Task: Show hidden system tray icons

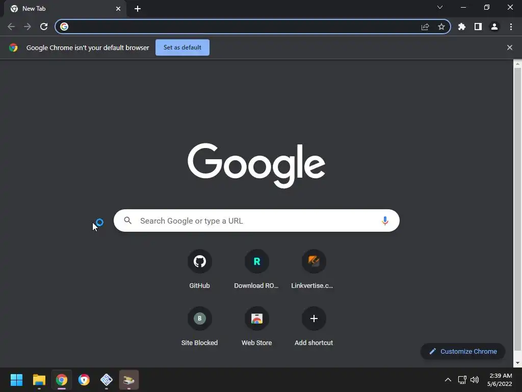Action: pyautogui.click(x=448, y=380)
